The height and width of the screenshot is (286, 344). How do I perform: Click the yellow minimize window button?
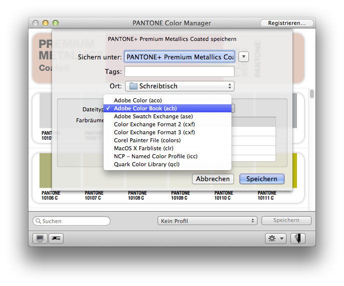(x=45, y=23)
